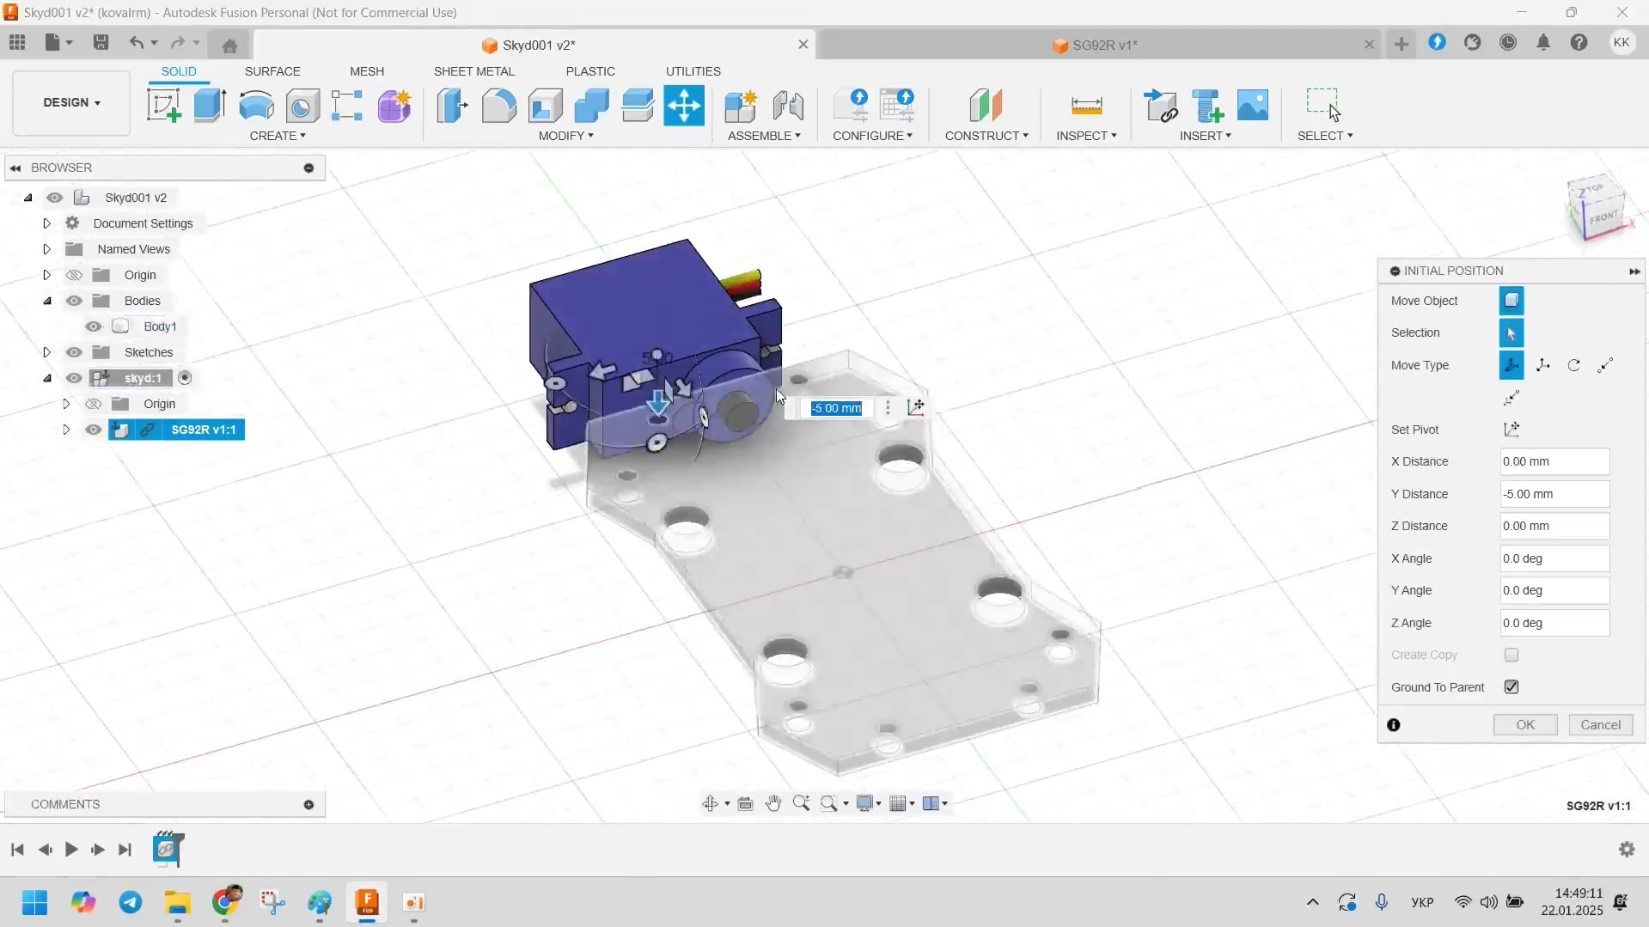
Task: Expand Named Views node
Action: point(47,249)
